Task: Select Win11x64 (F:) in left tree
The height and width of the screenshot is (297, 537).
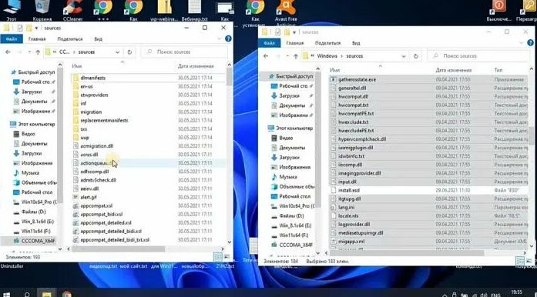Action: pos(35,232)
